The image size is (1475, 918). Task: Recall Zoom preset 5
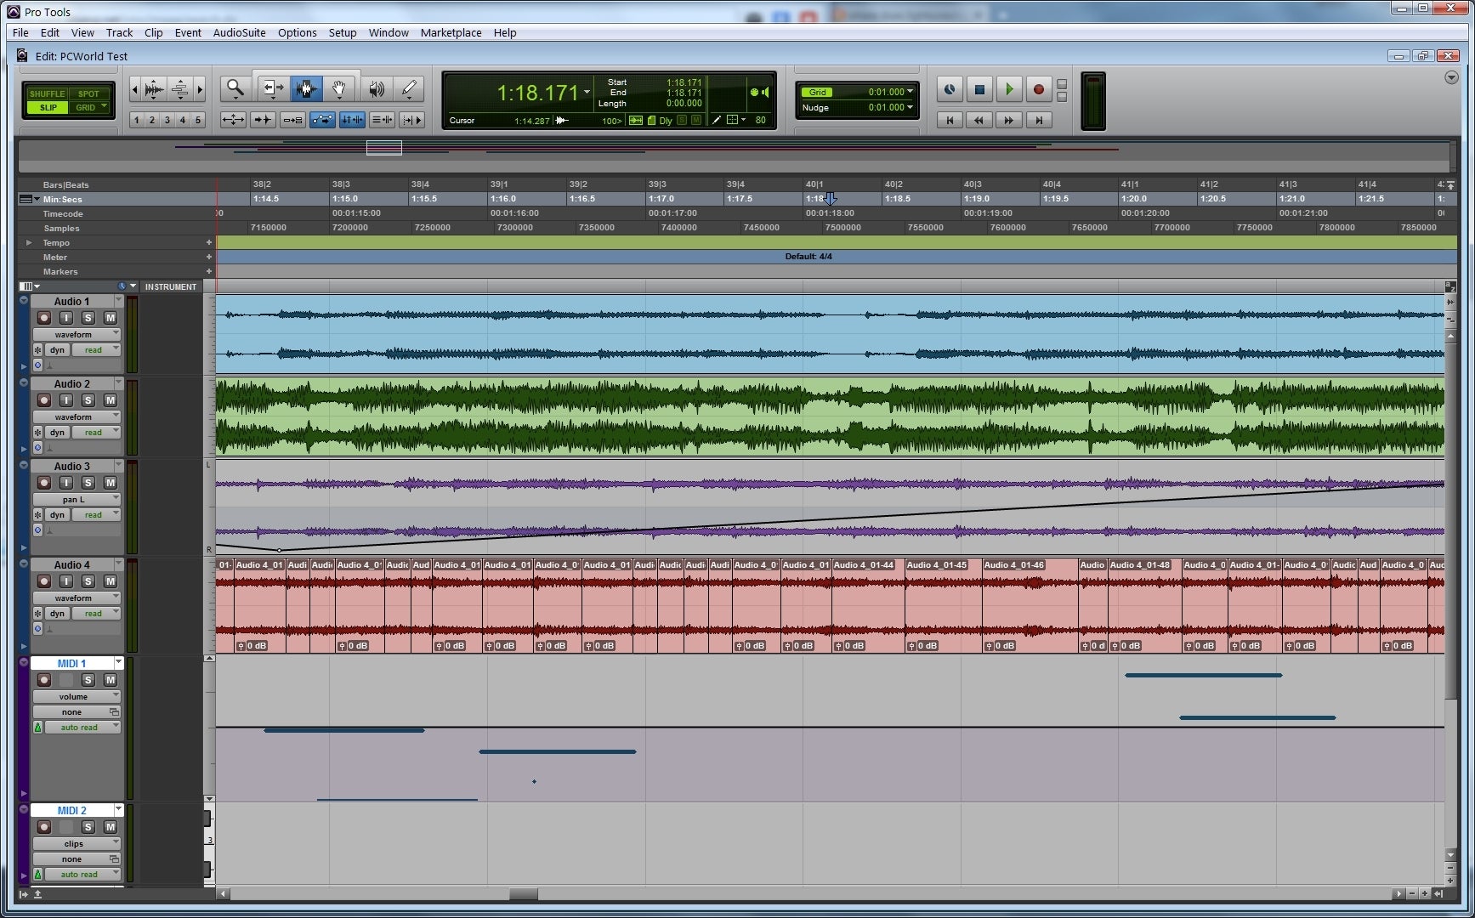198,120
